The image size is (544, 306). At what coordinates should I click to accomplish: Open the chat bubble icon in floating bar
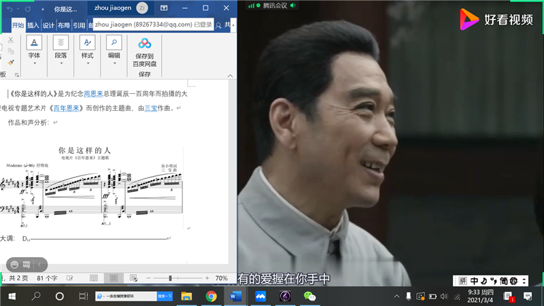(27, 264)
